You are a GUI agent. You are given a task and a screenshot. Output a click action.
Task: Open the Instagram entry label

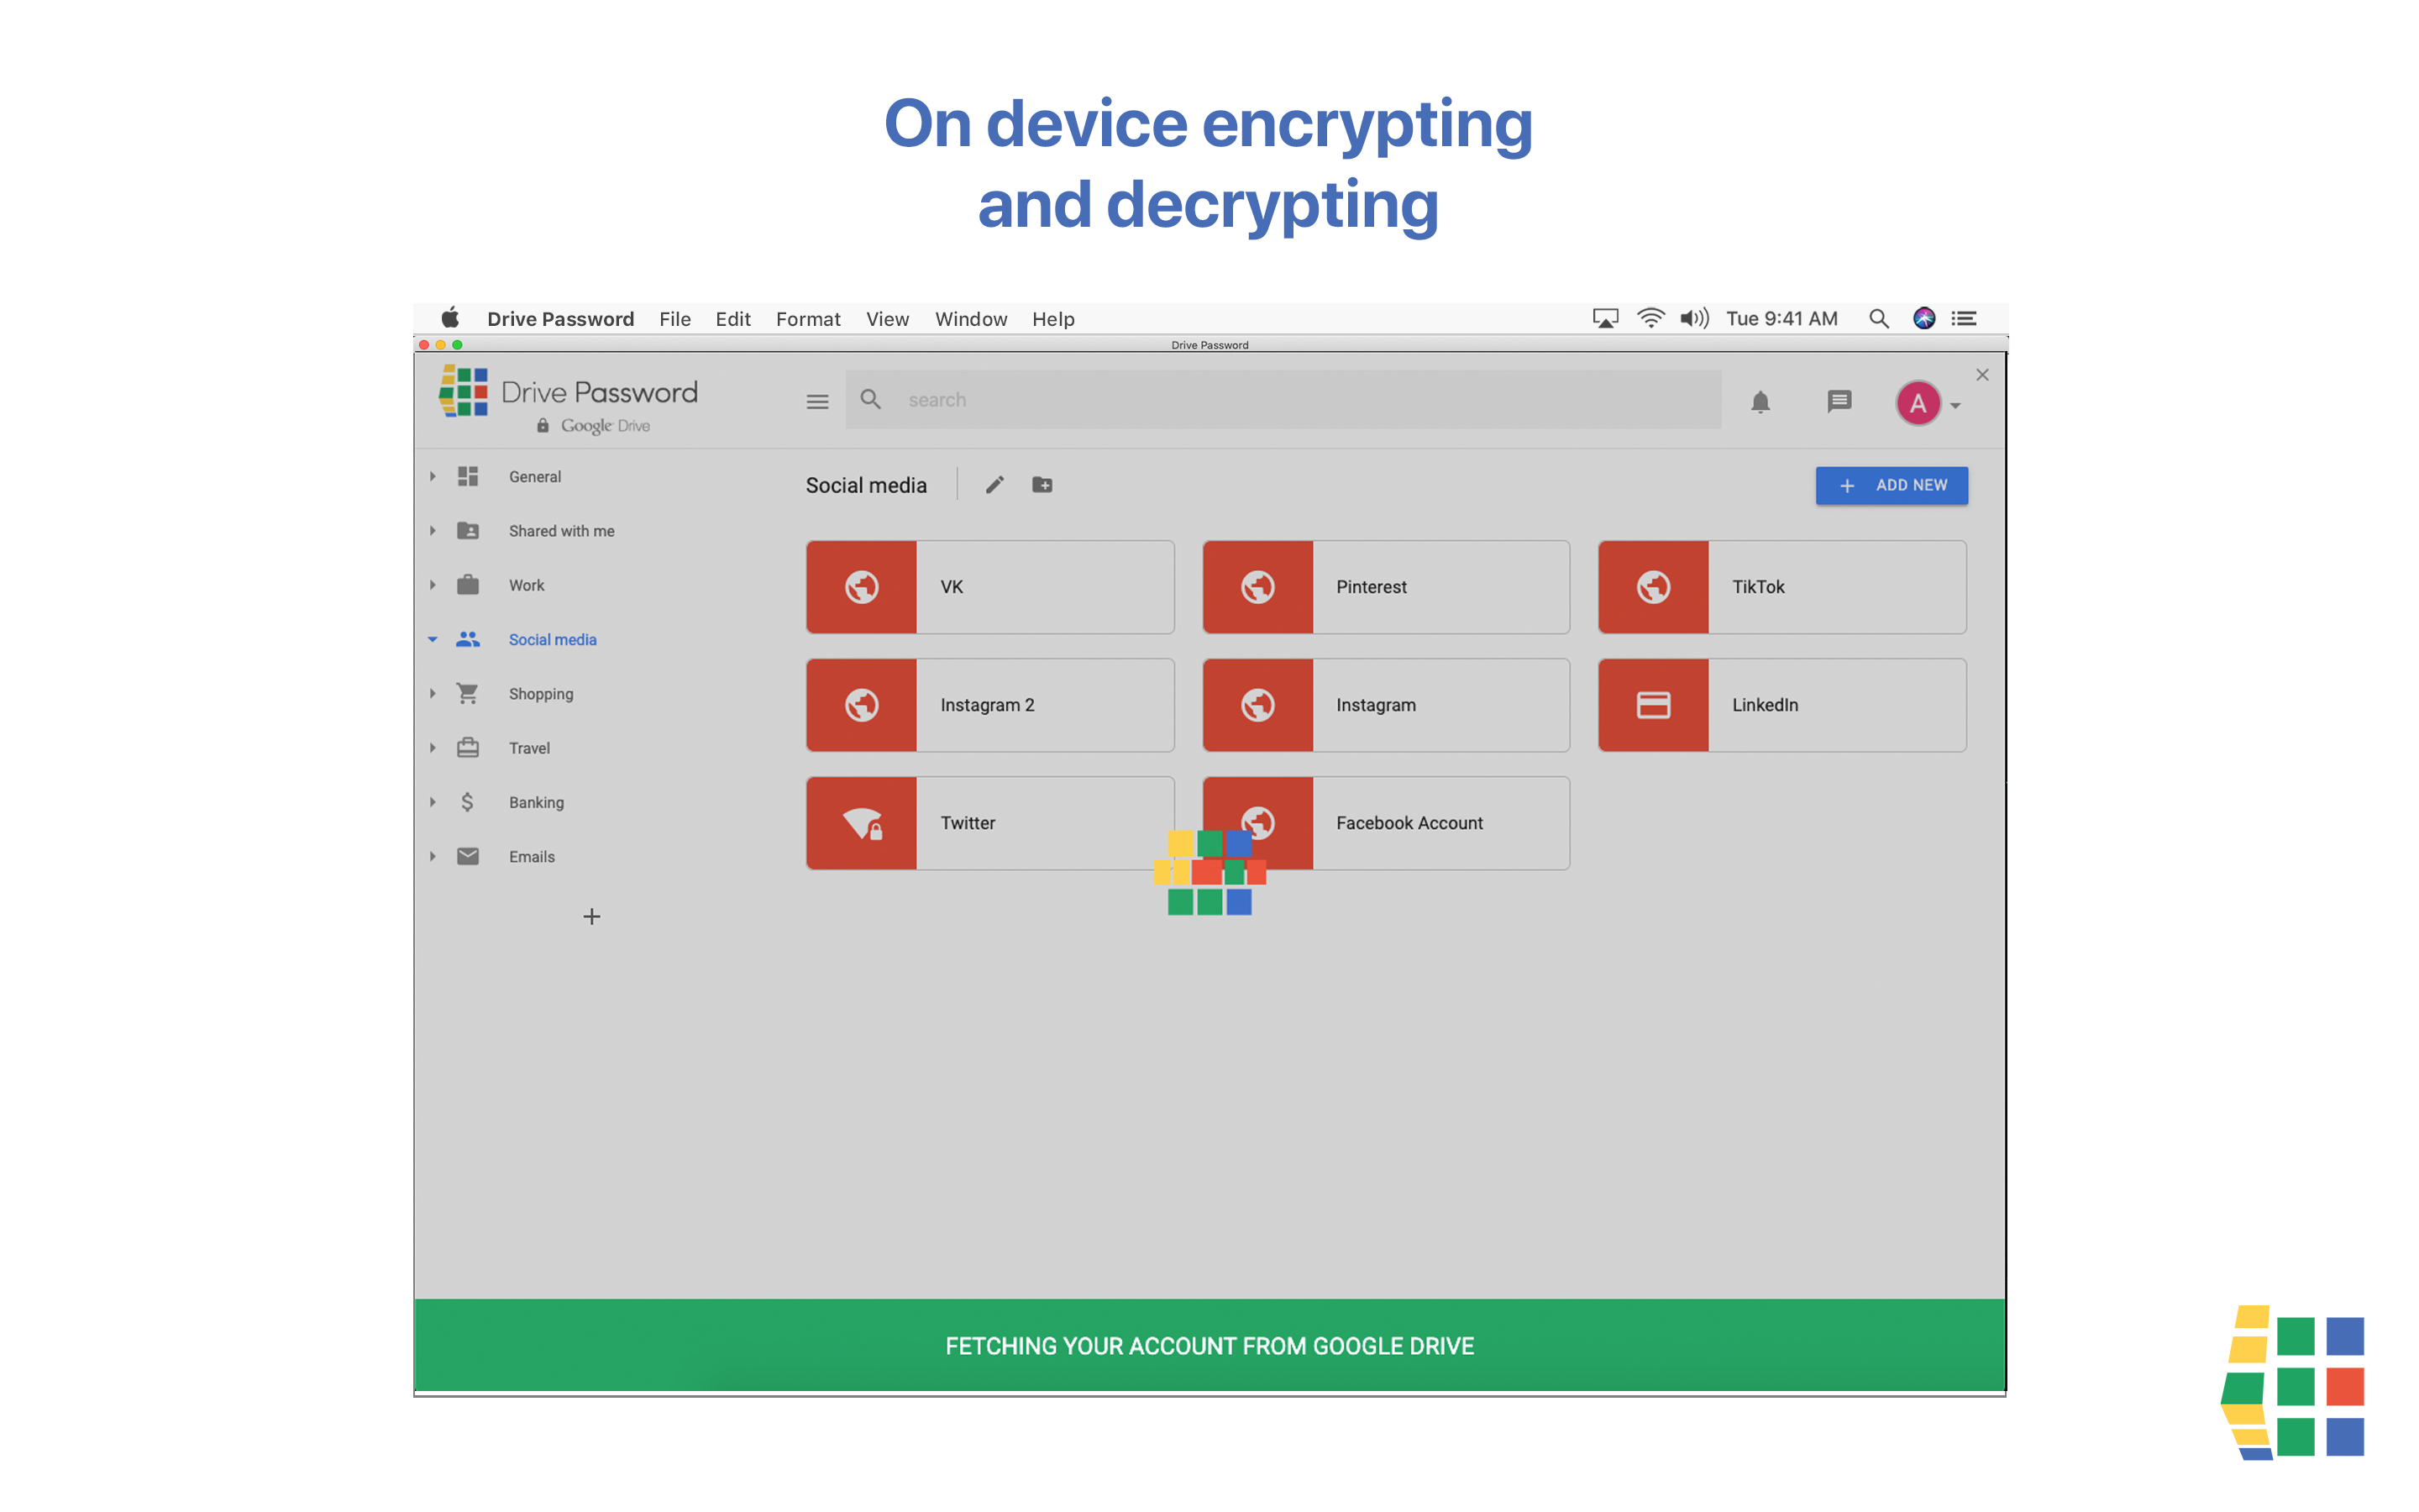pyautogui.click(x=1376, y=705)
